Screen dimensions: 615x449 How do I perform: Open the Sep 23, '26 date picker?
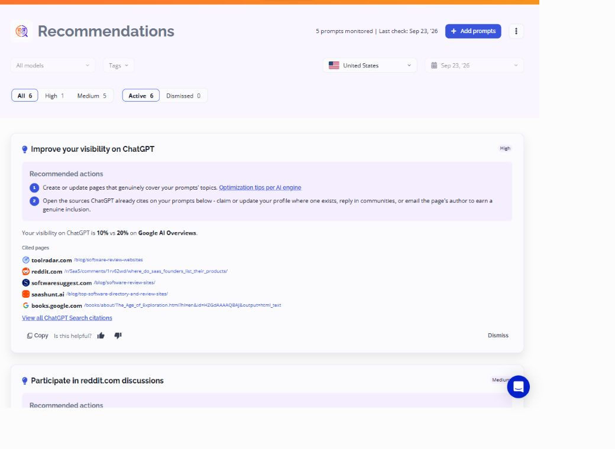tap(474, 66)
